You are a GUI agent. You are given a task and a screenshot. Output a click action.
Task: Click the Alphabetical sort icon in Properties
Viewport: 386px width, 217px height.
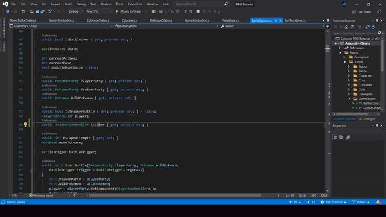tap(341, 137)
